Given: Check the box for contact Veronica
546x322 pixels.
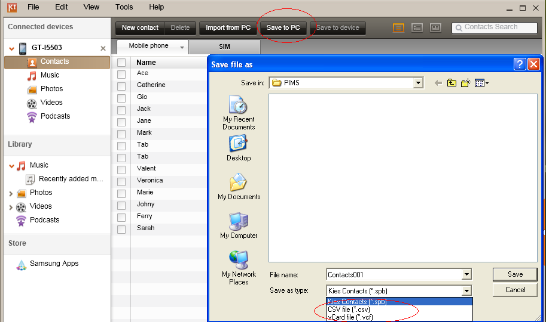Looking at the screenshot, I should pos(121,182).
